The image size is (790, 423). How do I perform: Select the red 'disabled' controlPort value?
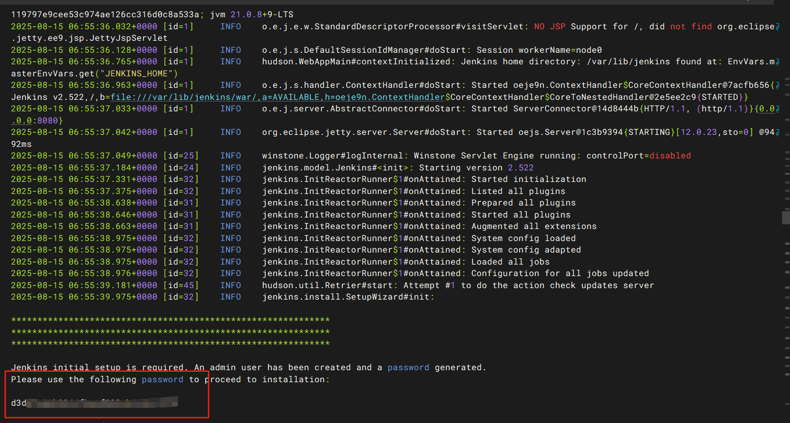[670, 156]
